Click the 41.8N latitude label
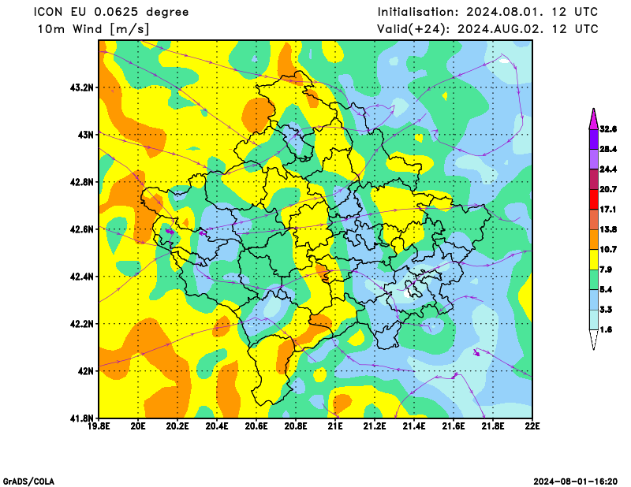Image resolution: width=631 pixels, height=487 pixels. tap(82, 418)
